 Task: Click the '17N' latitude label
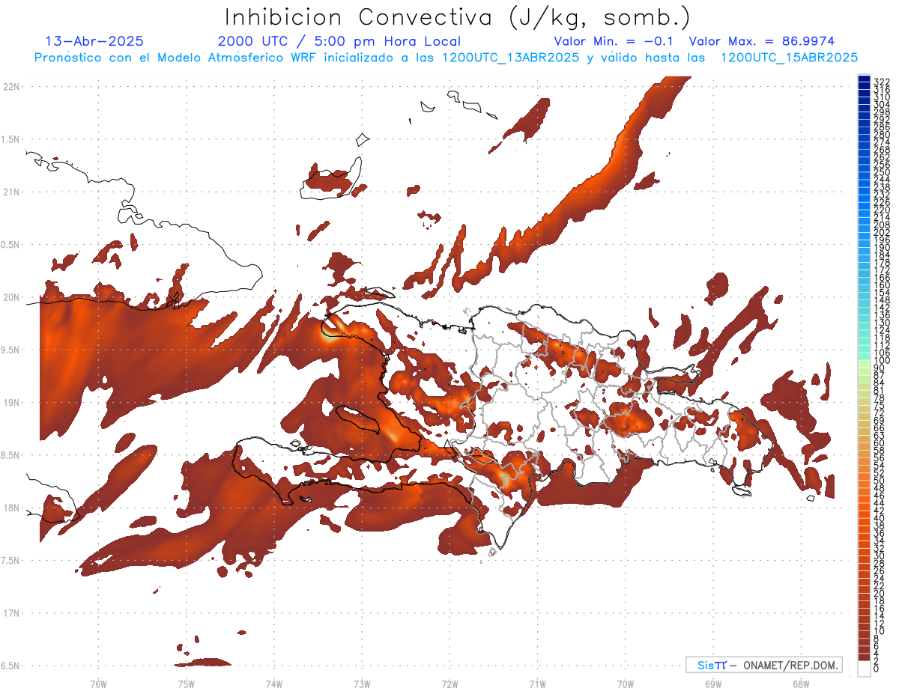pos(11,613)
